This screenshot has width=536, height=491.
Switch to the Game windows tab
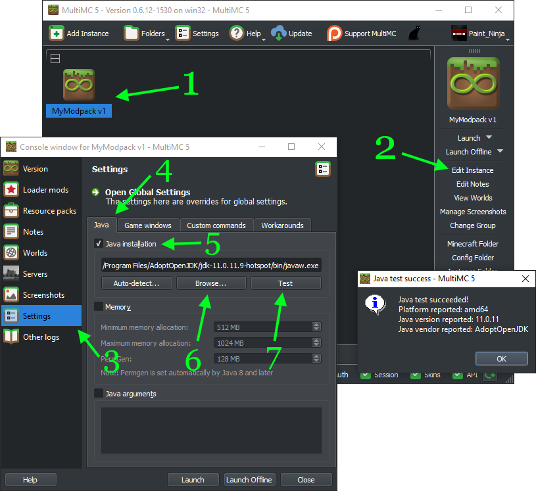(148, 225)
